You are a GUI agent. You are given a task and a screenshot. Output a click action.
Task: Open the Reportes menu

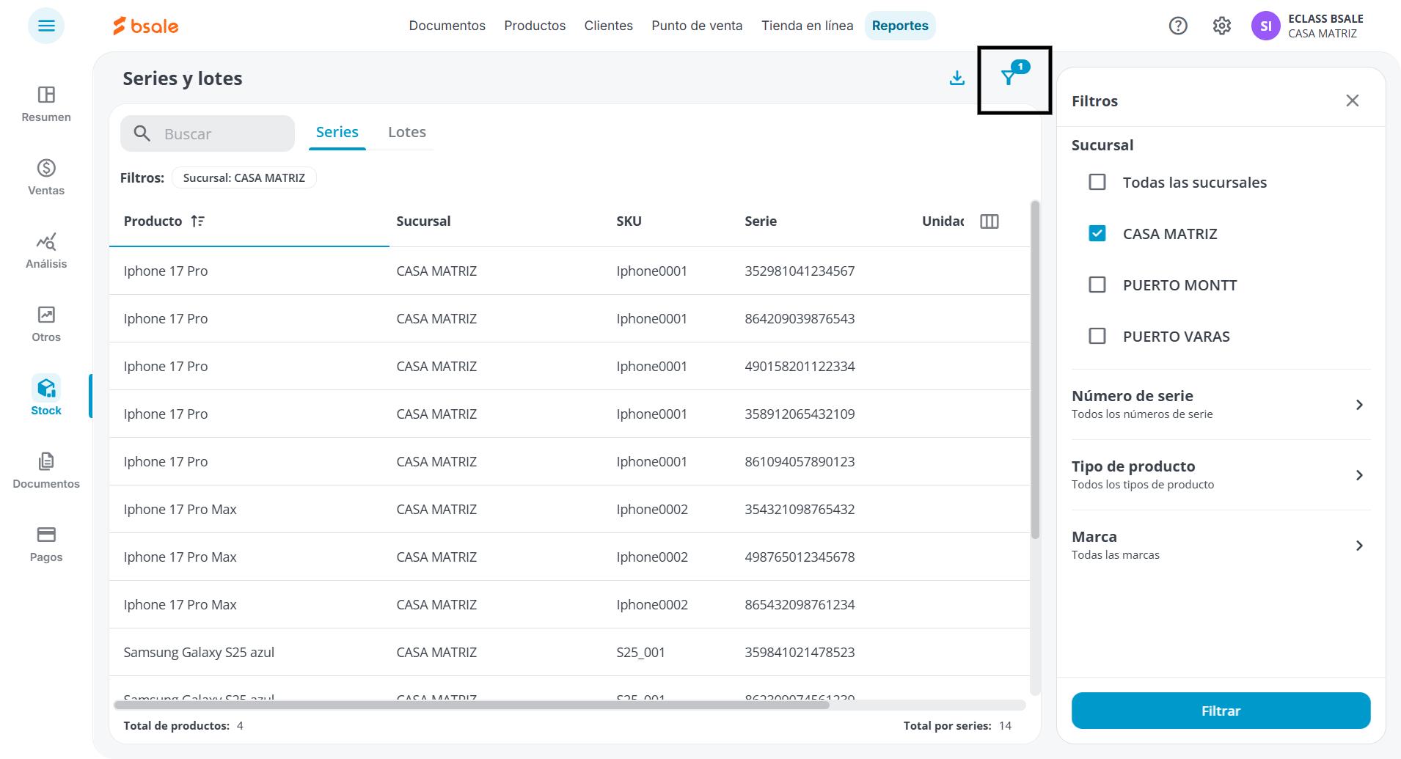coord(900,26)
